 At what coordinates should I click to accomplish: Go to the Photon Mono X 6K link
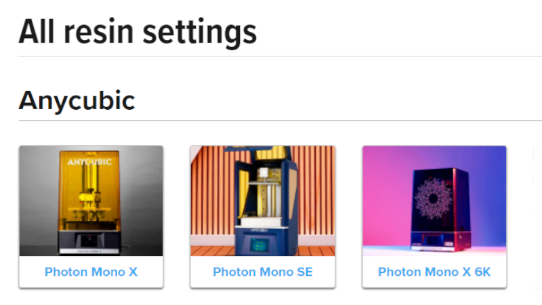(x=434, y=272)
